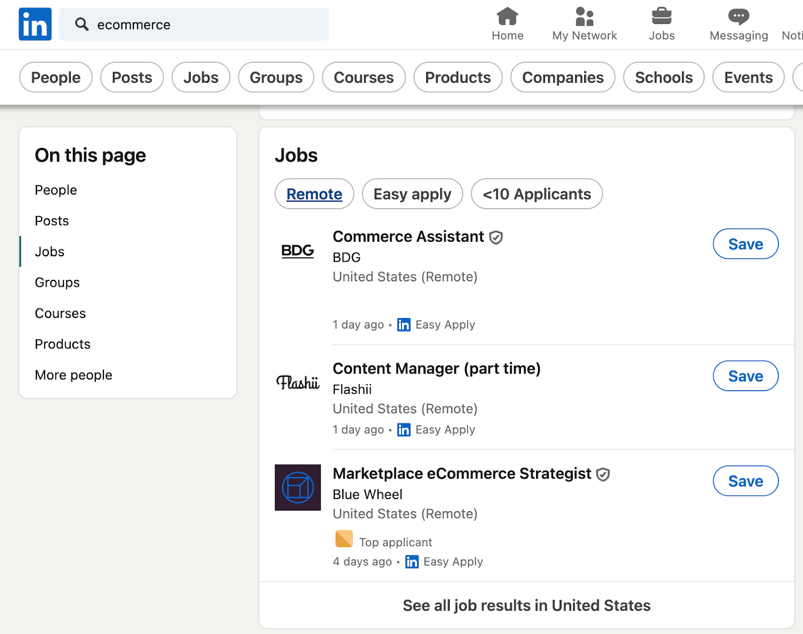
Task: Click the Blue Wheel company logo
Action: tap(298, 488)
